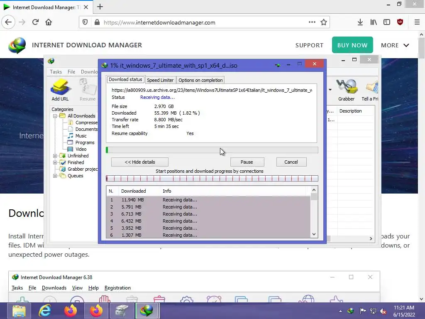Image resolution: width=425 pixels, height=319 pixels.
Task: Expand the Unfinished category
Action: click(55, 156)
